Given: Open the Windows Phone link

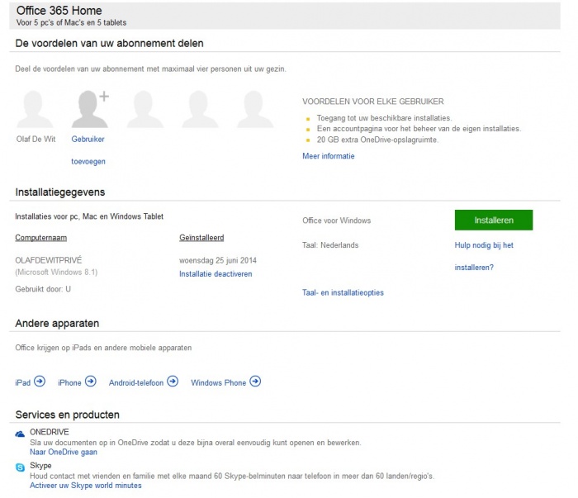Looking at the screenshot, I should click(218, 382).
